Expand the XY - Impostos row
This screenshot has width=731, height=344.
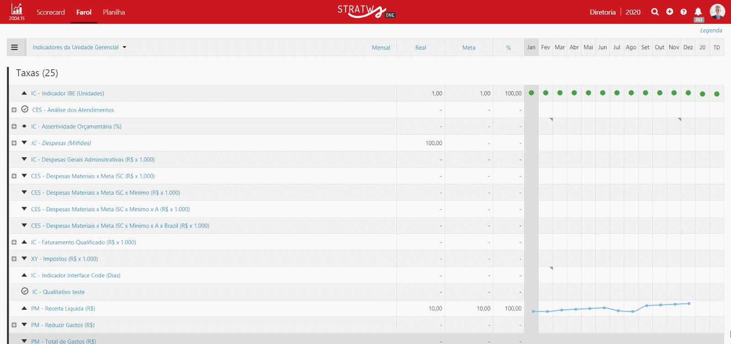pyautogui.click(x=14, y=259)
